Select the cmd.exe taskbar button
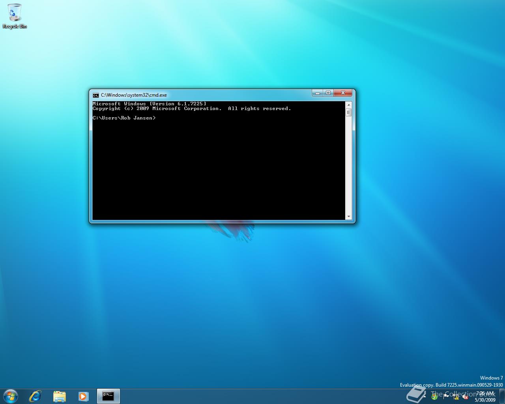The height and width of the screenshot is (404, 505). click(x=108, y=396)
